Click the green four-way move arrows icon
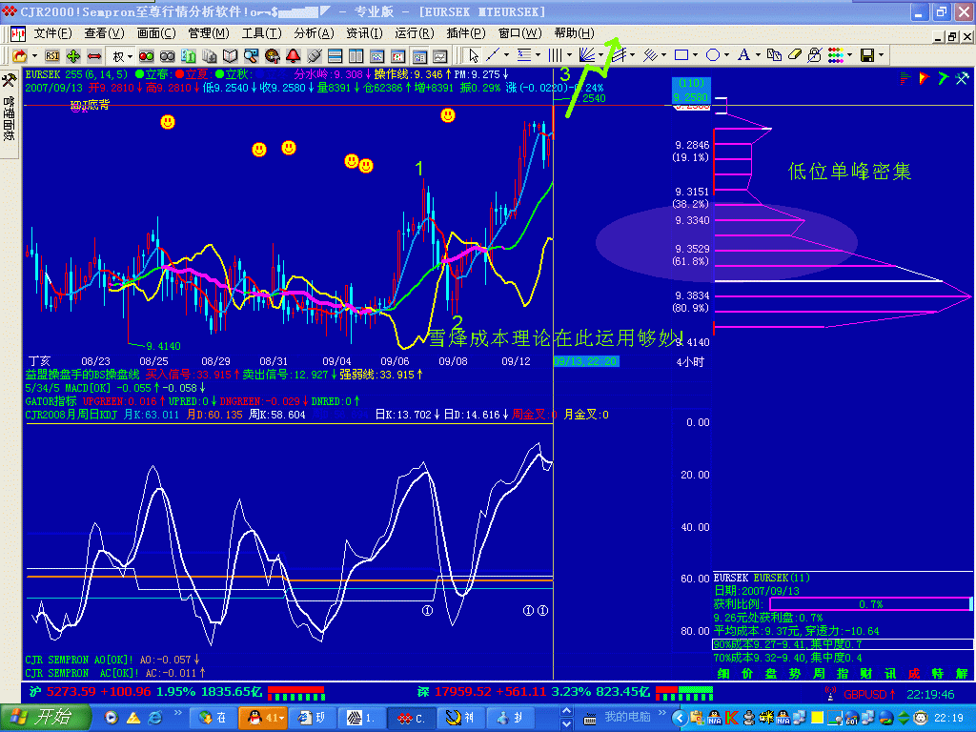 point(73,56)
